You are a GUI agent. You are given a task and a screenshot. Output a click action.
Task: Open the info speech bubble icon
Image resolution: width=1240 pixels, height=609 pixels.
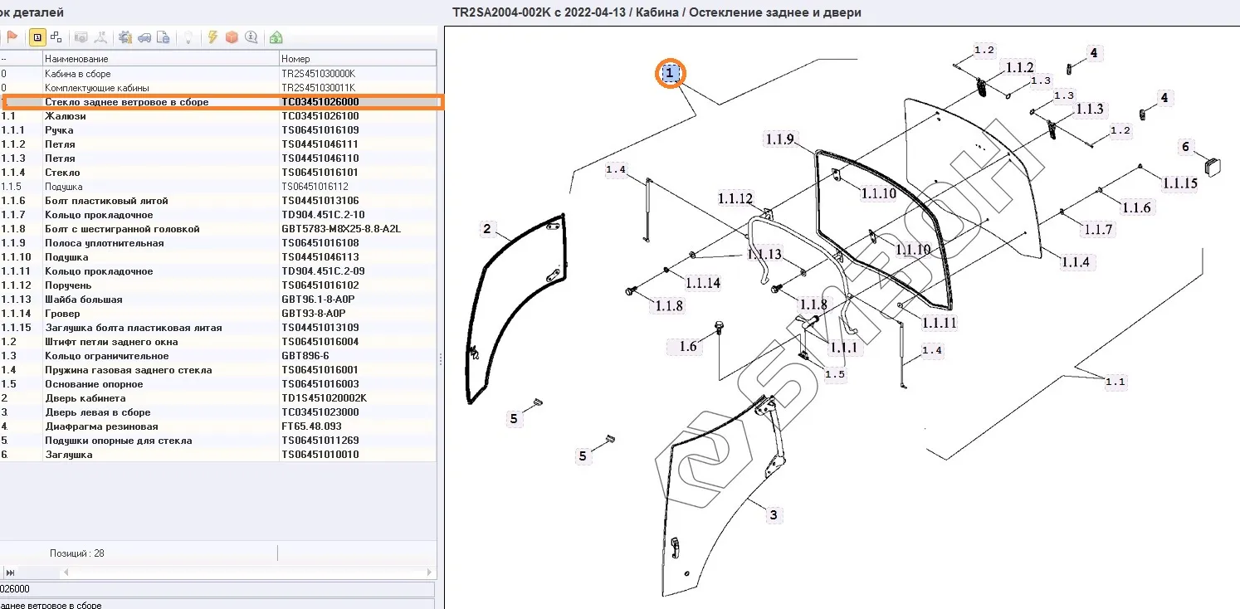click(251, 37)
